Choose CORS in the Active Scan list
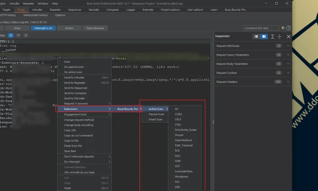The width and height of the screenshot is (318, 191). pos(185,114)
